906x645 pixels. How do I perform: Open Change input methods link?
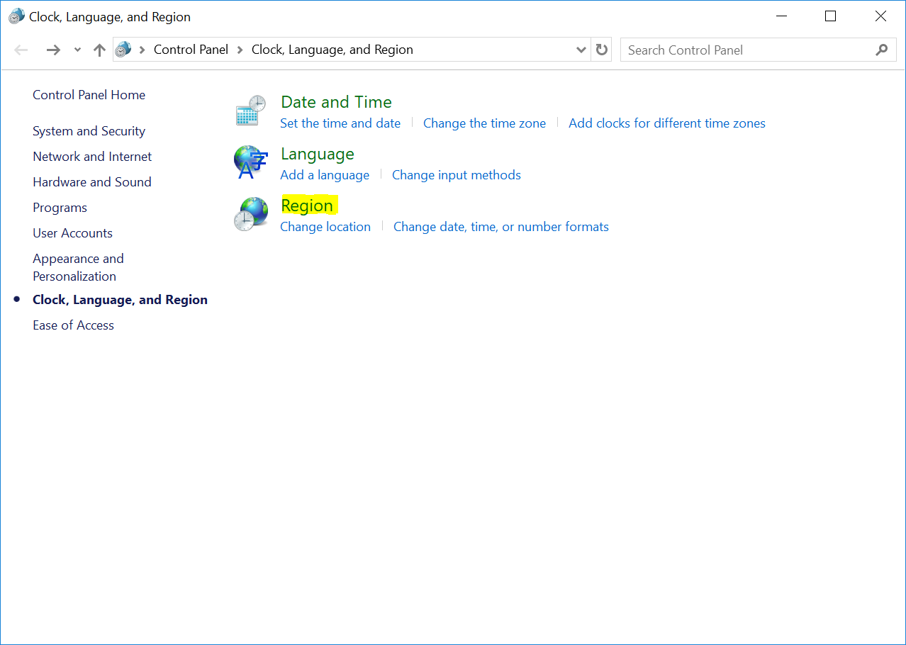pos(456,175)
